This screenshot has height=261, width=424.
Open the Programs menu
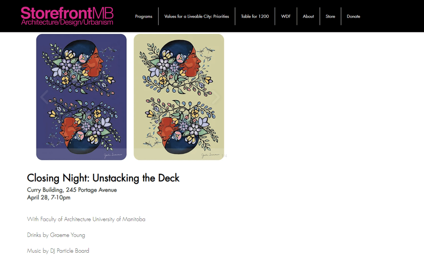pos(144,16)
